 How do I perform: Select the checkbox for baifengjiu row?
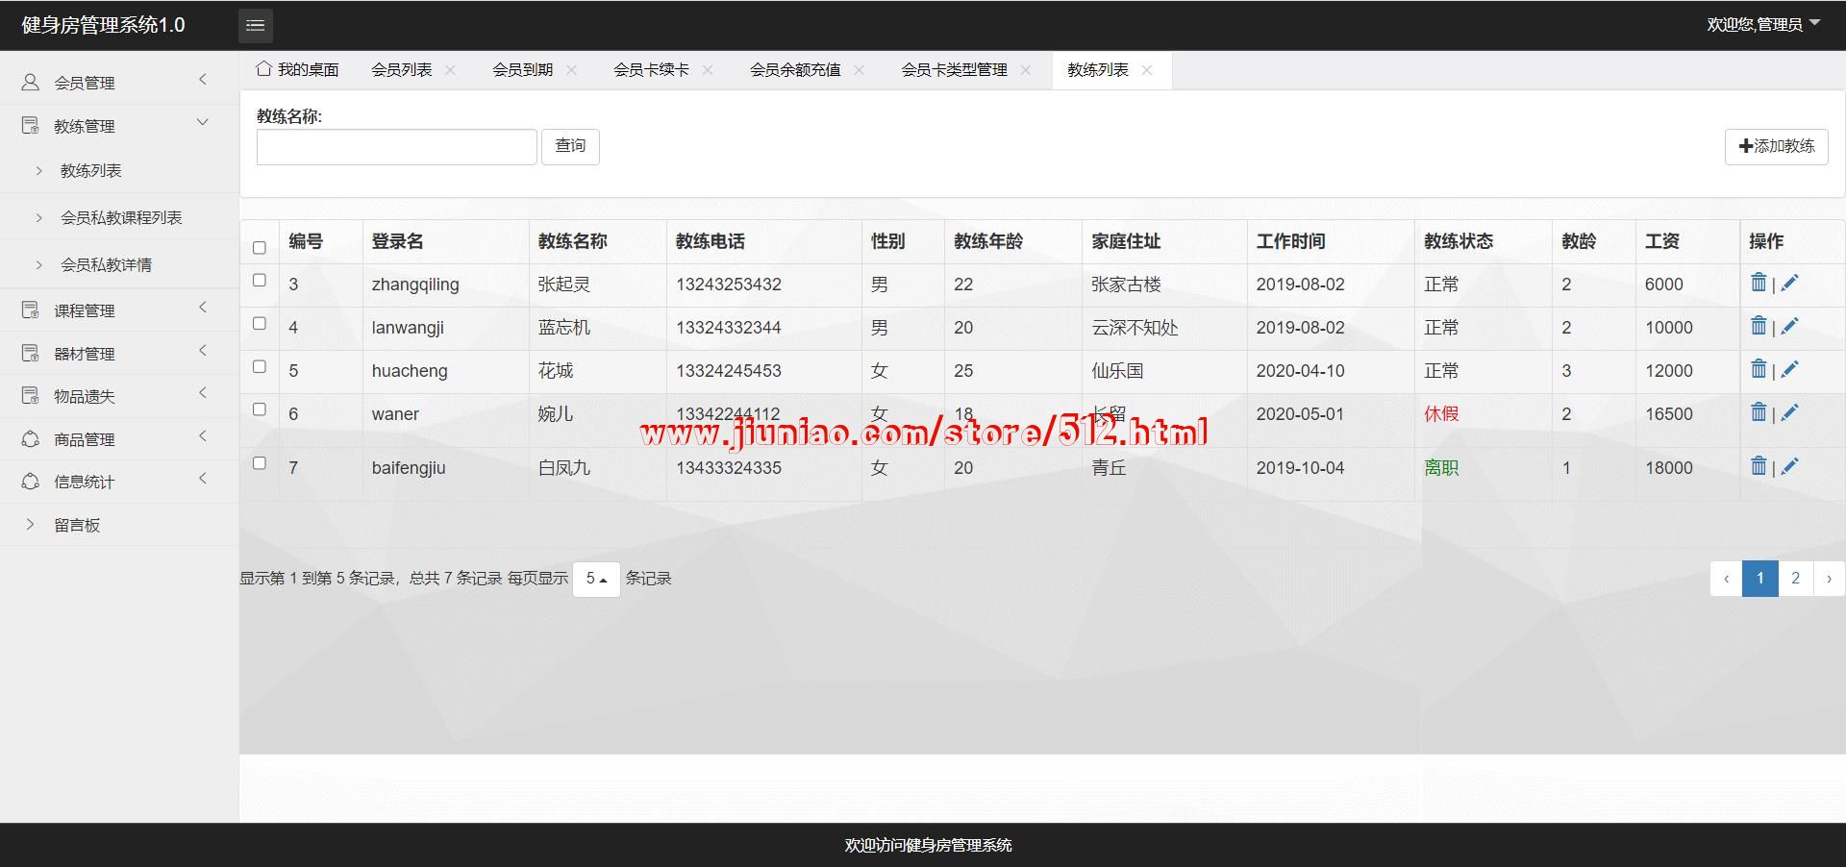tap(260, 463)
